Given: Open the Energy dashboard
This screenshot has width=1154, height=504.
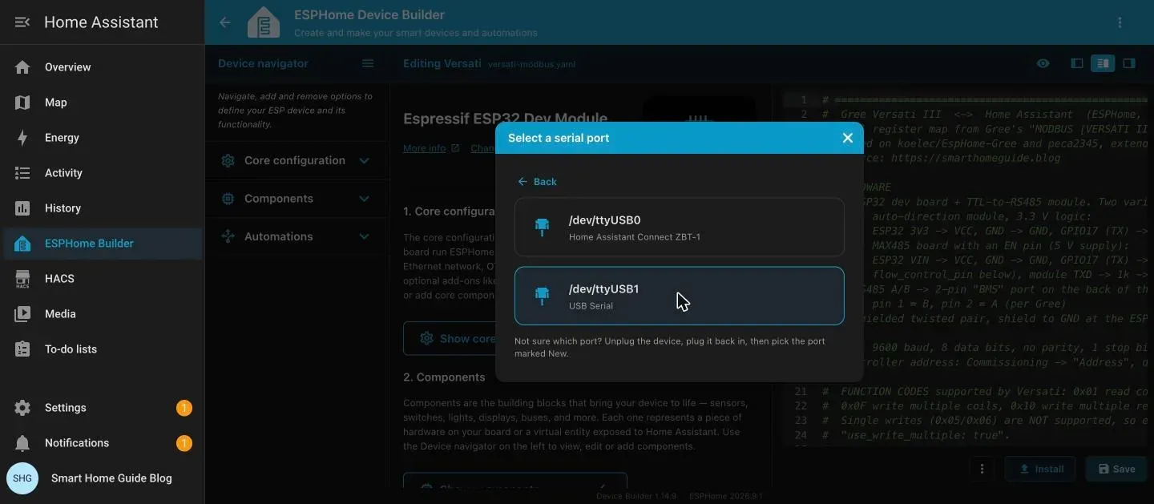Looking at the screenshot, I should pos(103,138).
